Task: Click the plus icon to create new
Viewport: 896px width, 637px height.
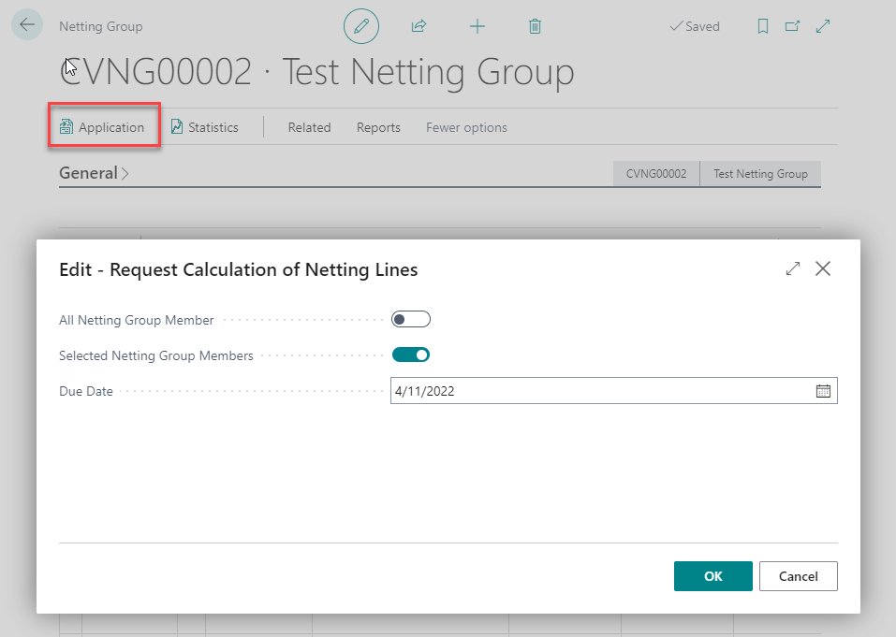Action: tap(477, 26)
